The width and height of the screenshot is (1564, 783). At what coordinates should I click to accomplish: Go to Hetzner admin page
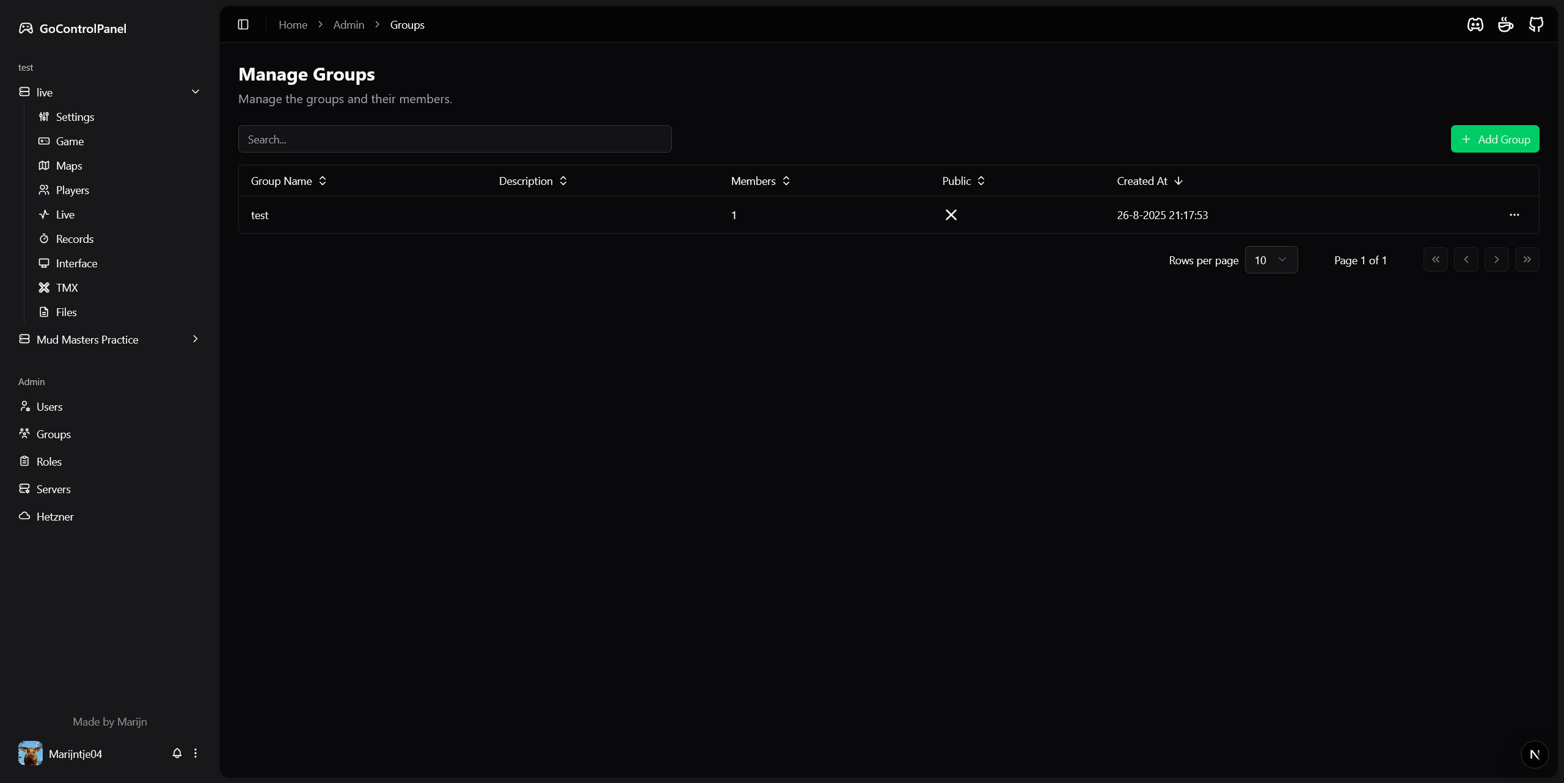55,517
